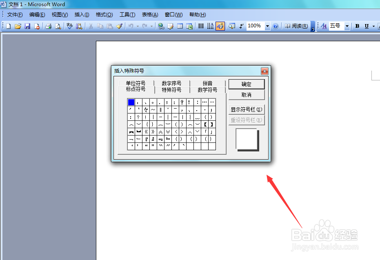Open the 插入 menu
The width and height of the screenshot is (380, 260).
coord(81,14)
